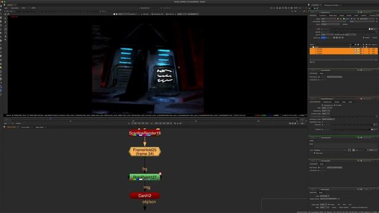The height and width of the screenshot is (213, 379).
Task: Open the clip to dropdown
Action: click(x=330, y=24)
